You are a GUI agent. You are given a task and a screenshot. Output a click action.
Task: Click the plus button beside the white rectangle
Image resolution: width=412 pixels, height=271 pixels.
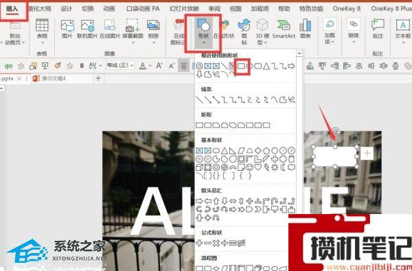click(367, 153)
